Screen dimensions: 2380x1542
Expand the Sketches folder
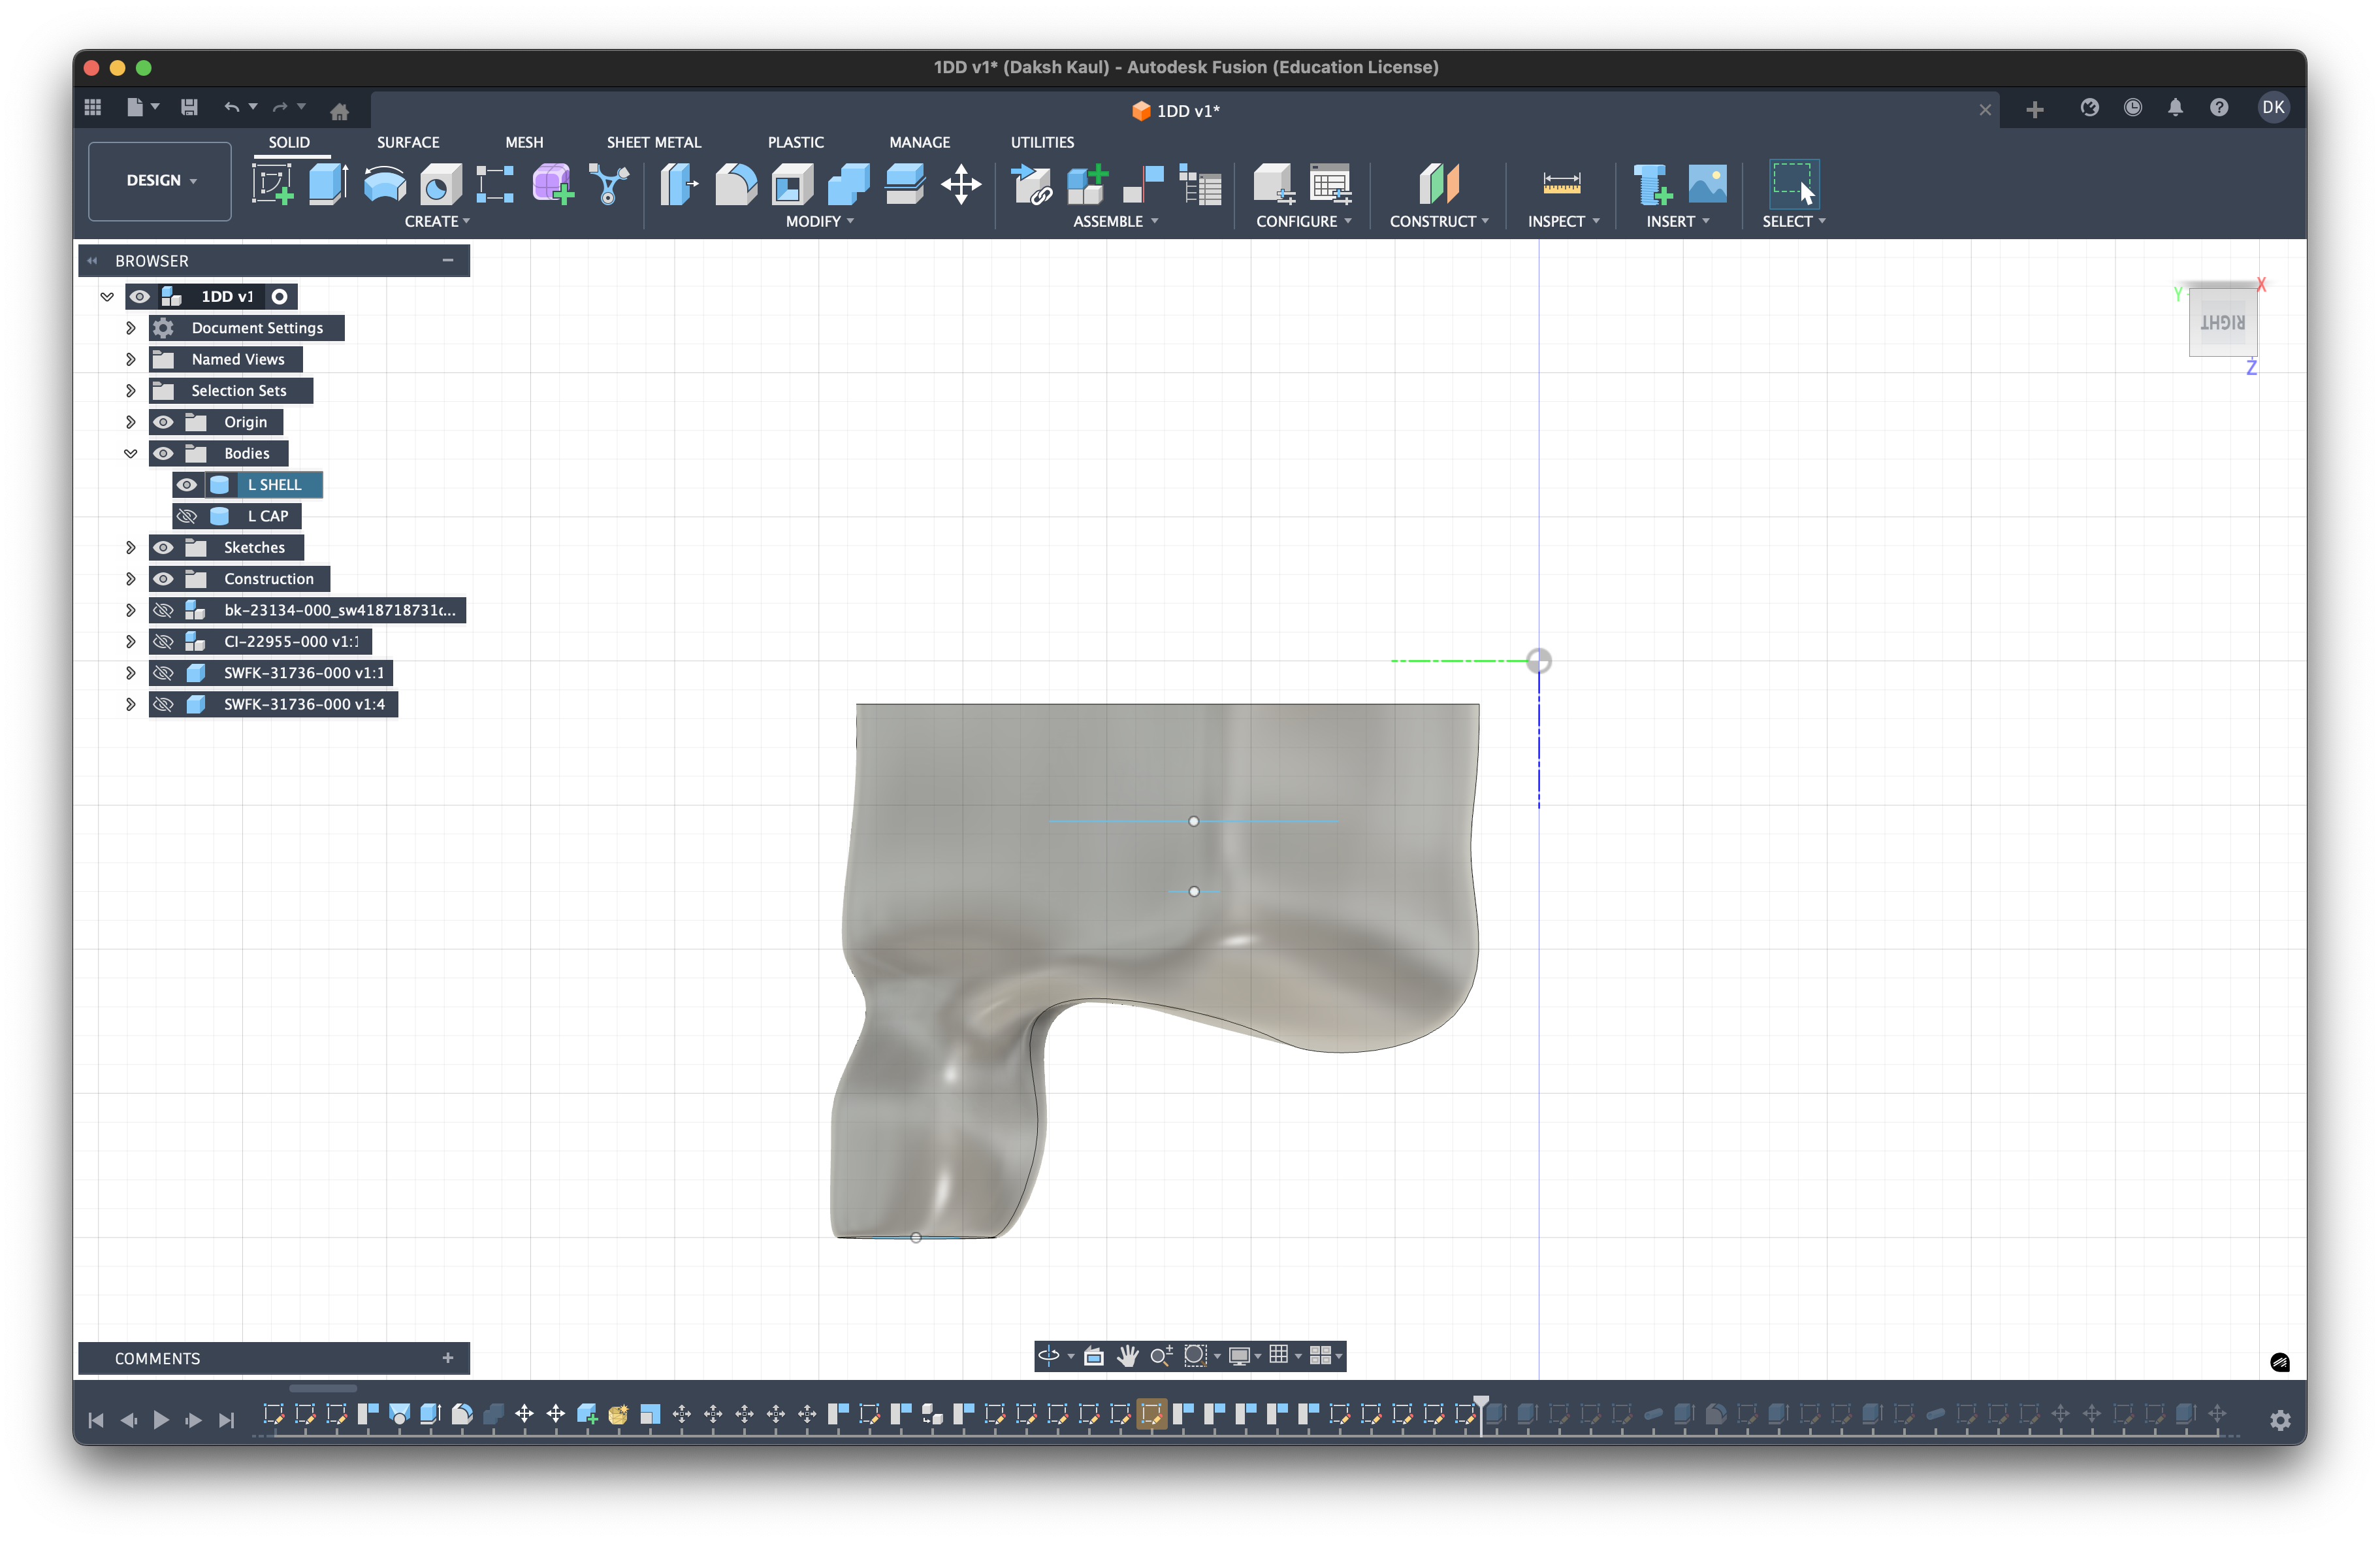[x=130, y=548]
